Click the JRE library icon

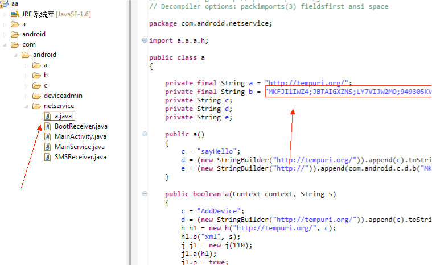pos(15,14)
